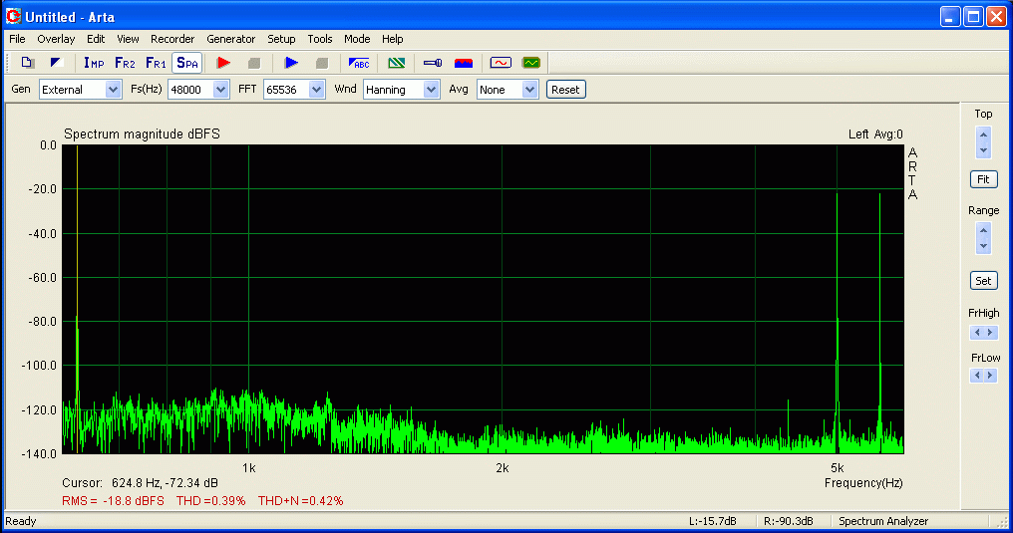Switch to FR2 dual channel mode
1013x533 pixels.
(125, 63)
